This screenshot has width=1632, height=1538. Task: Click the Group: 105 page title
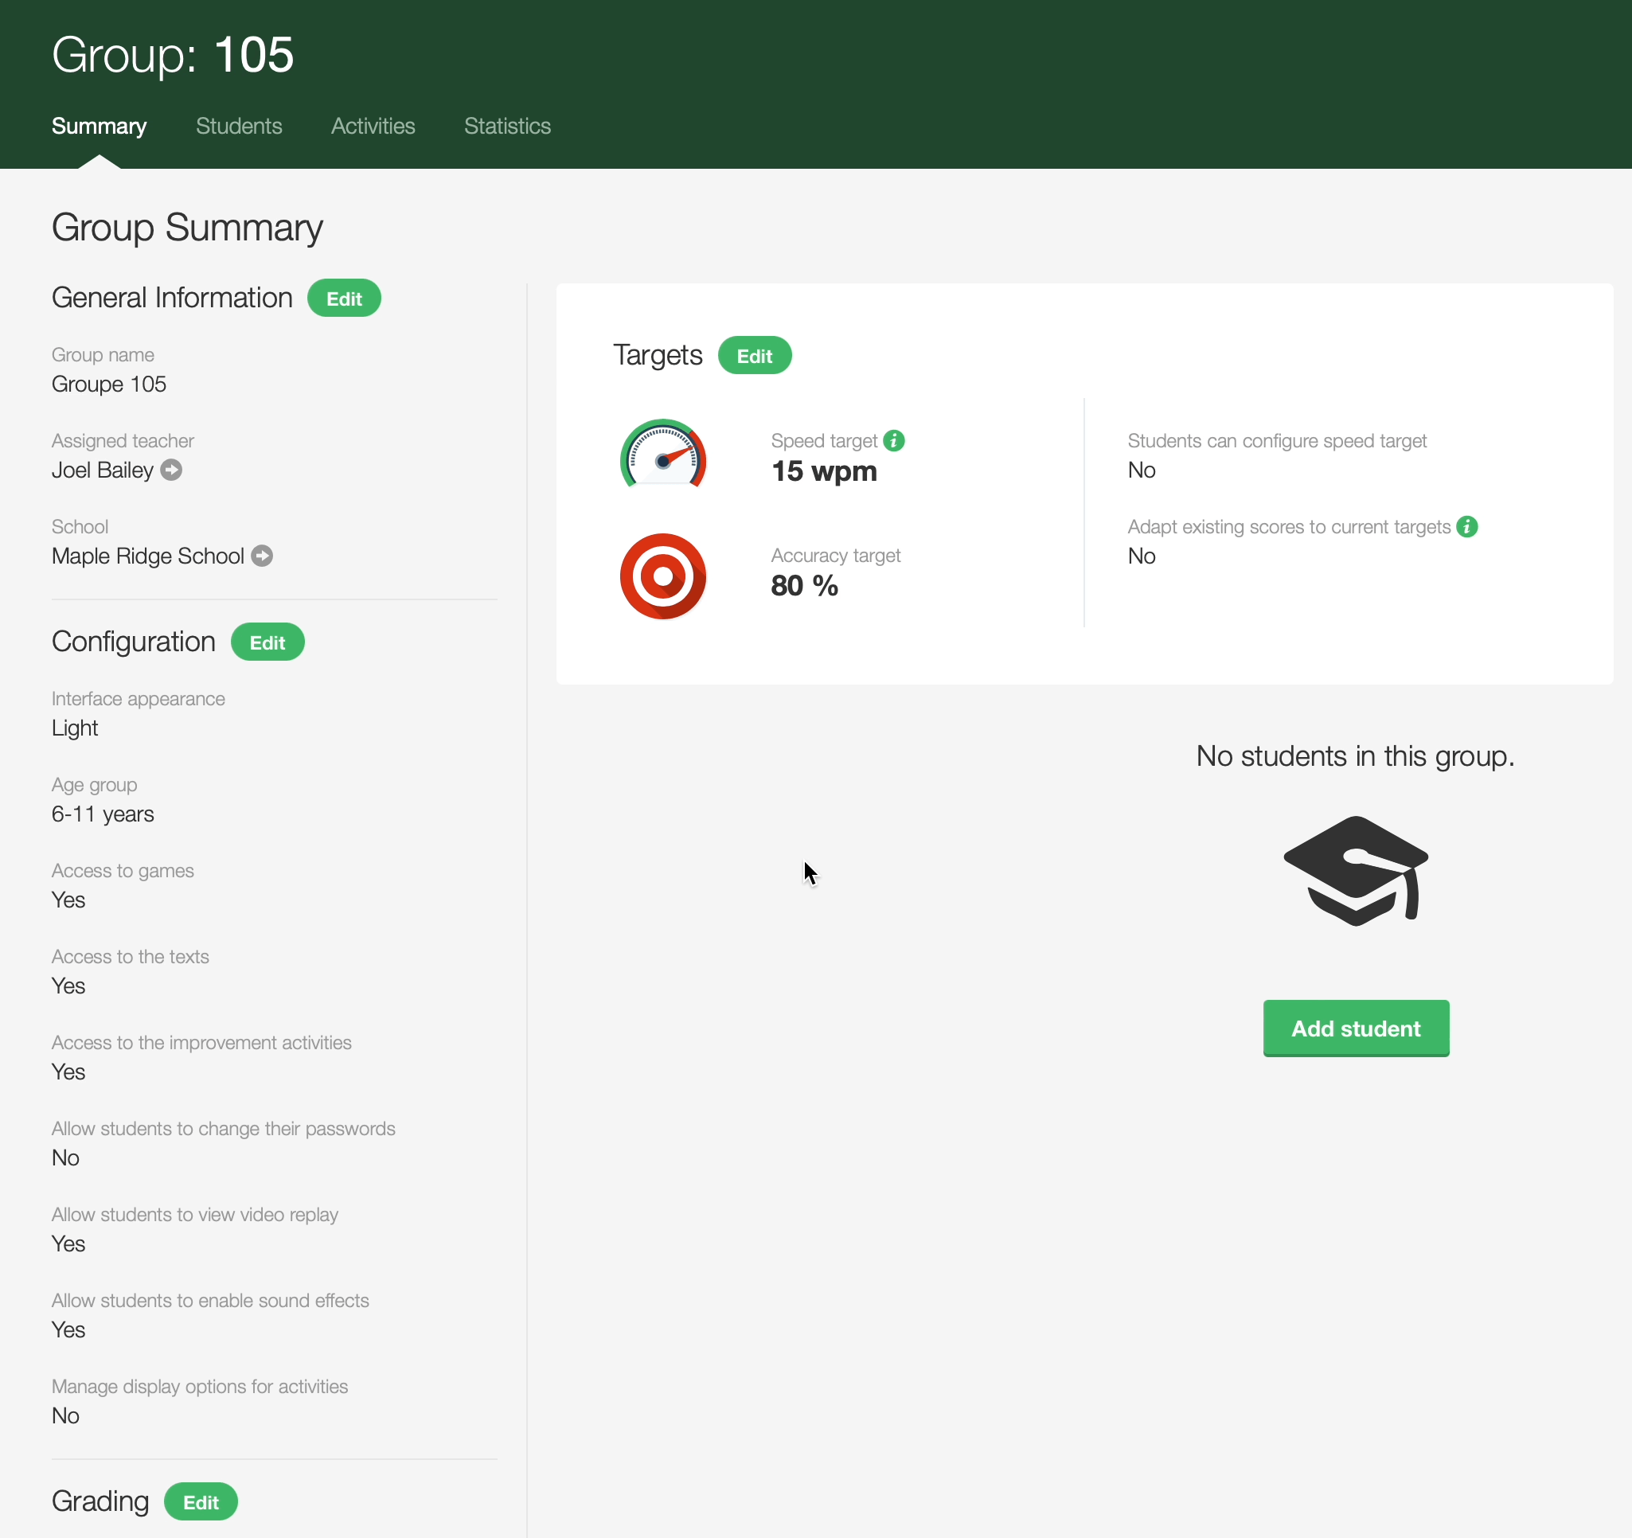click(x=173, y=55)
